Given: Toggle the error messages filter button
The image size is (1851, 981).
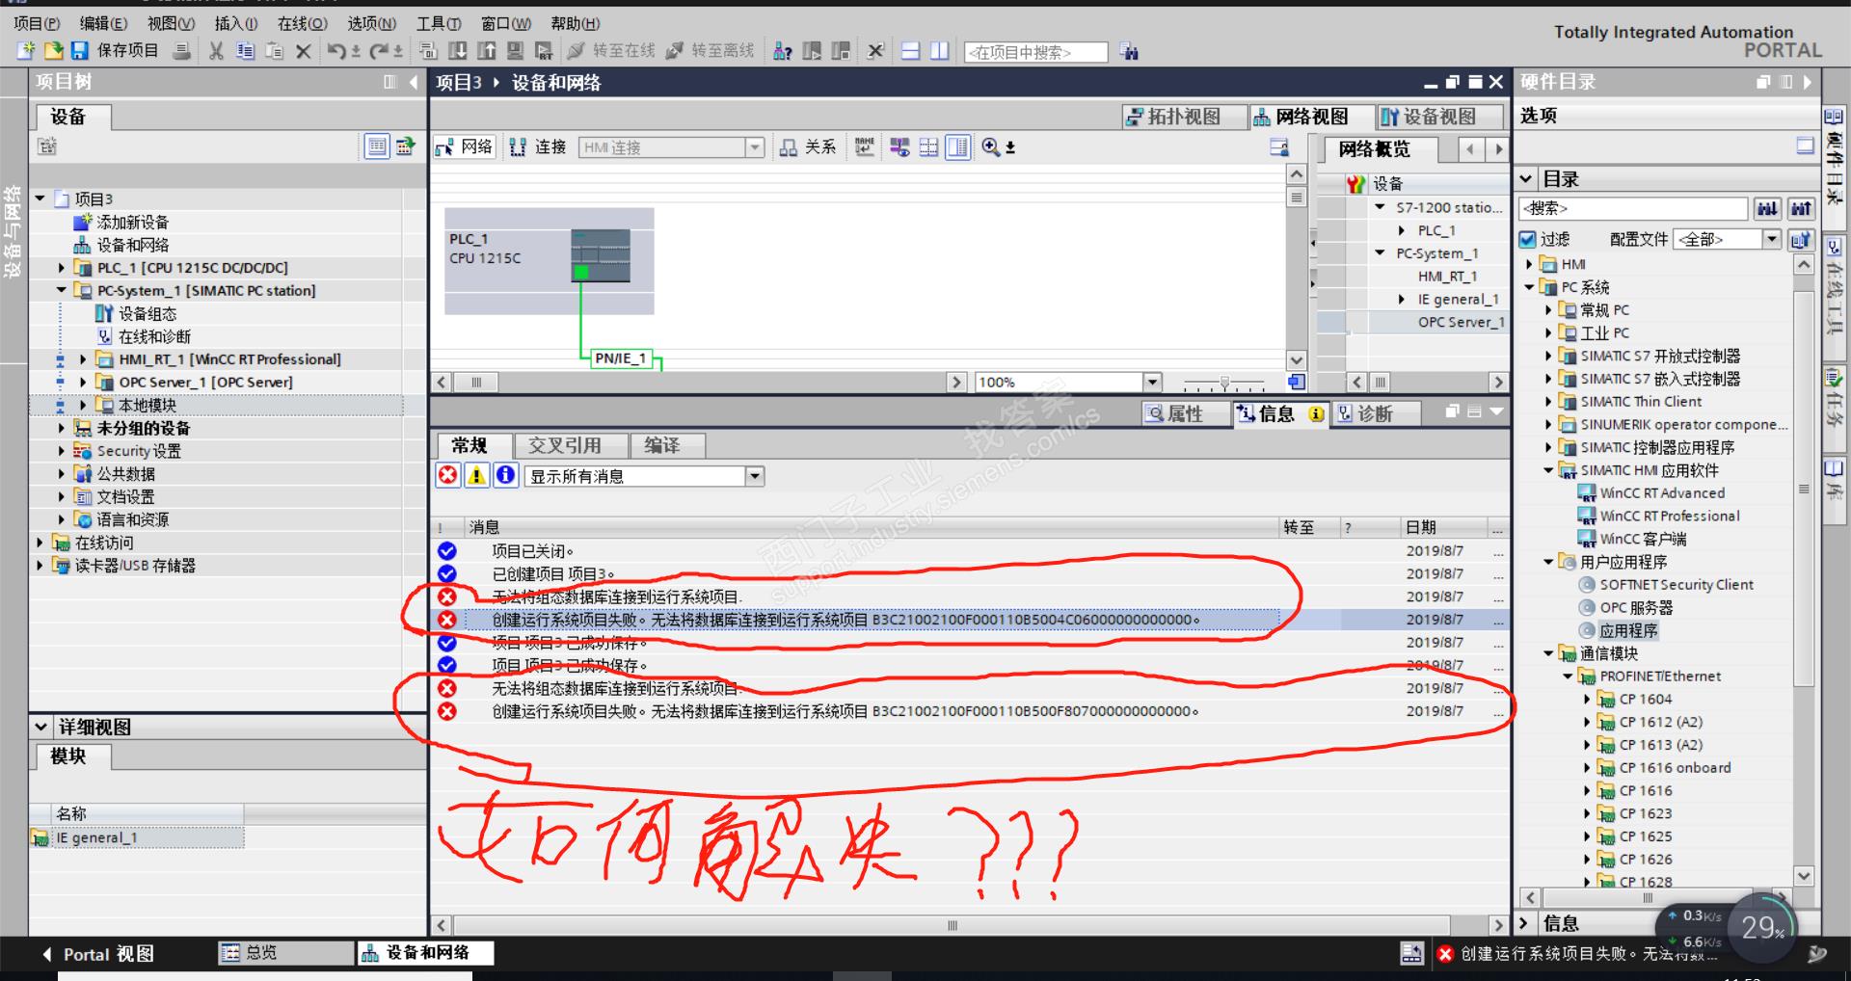Looking at the screenshot, I should 447,475.
